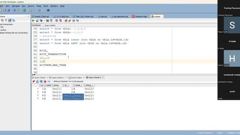Click the Save All icon
240x135 pixels.
click(8, 10)
